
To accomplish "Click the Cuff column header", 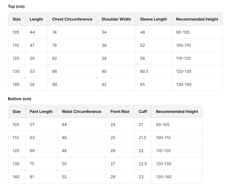I will (143, 112).
